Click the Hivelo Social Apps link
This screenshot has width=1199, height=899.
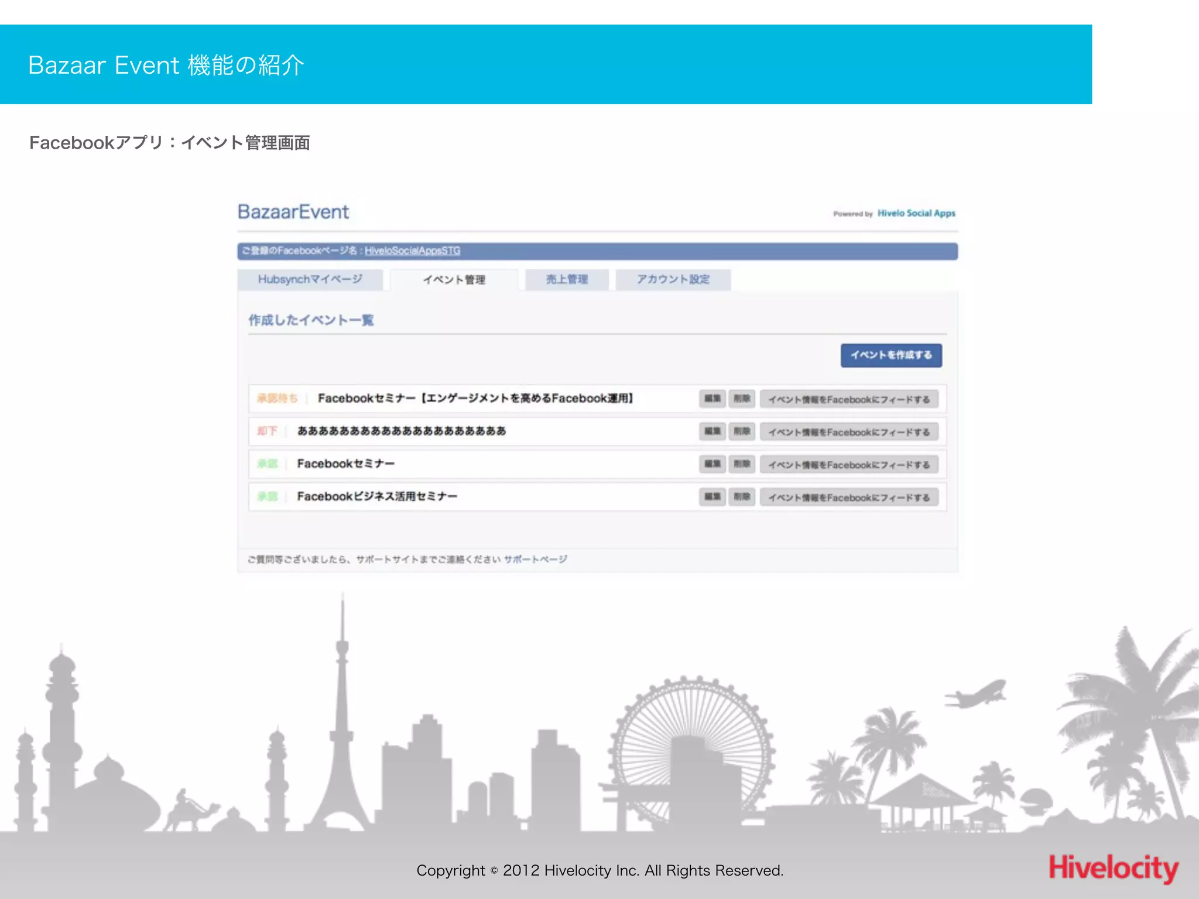pos(916,213)
